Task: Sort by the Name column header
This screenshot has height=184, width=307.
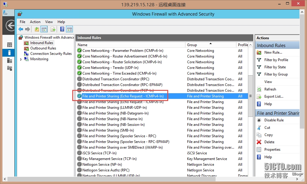Action: 130,45
